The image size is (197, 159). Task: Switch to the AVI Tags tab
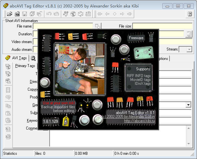coord(16,58)
